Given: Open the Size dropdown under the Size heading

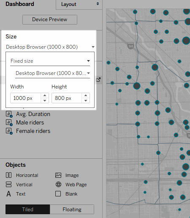Looking at the screenshot, I should point(50,47).
